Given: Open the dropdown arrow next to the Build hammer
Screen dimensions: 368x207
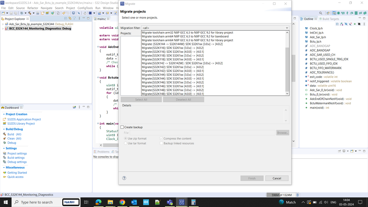Looking at the screenshot, I should (34, 13).
